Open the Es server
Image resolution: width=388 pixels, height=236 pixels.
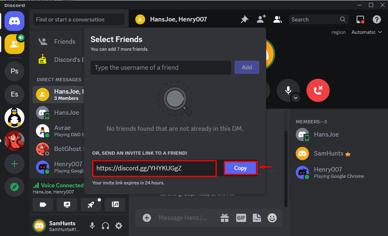click(x=14, y=94)
